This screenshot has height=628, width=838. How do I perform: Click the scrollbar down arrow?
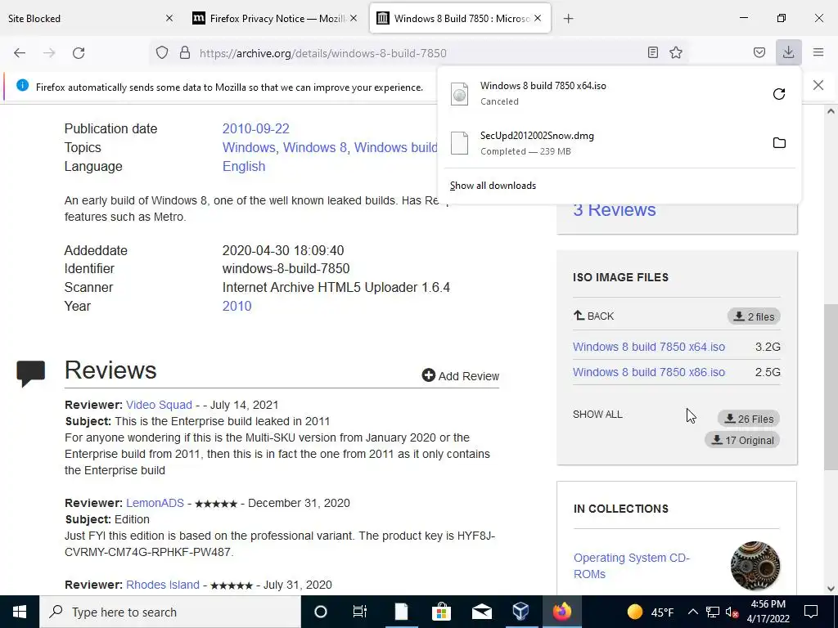[x=831, y=589]
